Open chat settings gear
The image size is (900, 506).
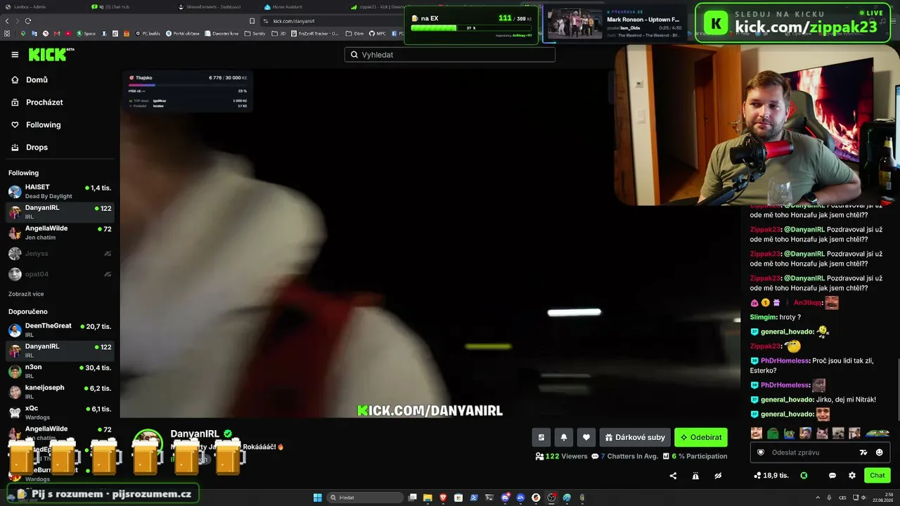click(852, 476)
